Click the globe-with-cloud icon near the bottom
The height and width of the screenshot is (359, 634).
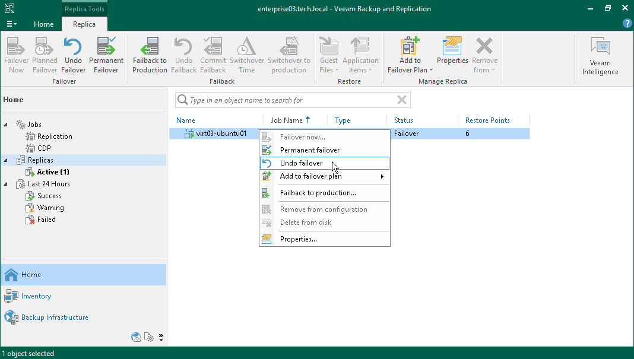pyautogui.click(x=135, y=337)
